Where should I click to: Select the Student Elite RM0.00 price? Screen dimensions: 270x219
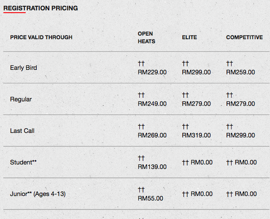(x=202, y=162)
